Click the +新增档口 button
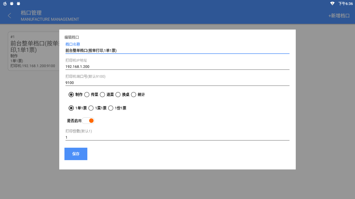 [339, 16]
